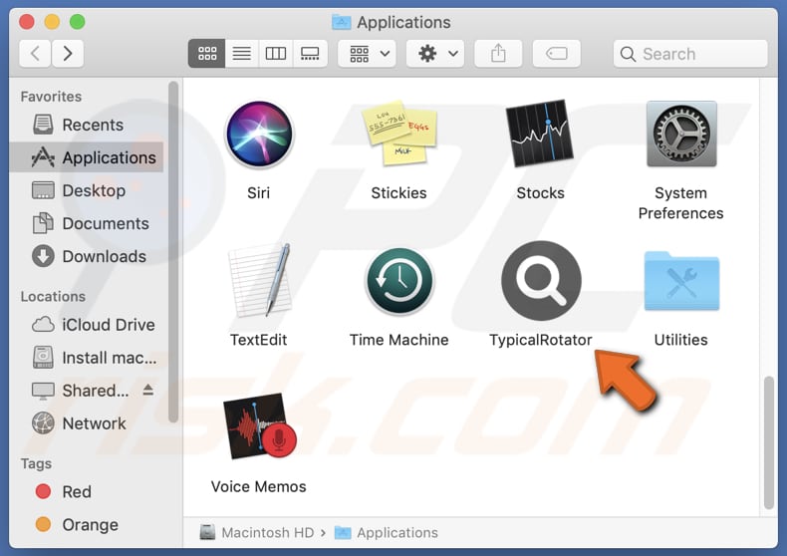Screen dimensions: 787x556
Task: Select the Voice Memos app icon
Action: [x=259, y=425]
